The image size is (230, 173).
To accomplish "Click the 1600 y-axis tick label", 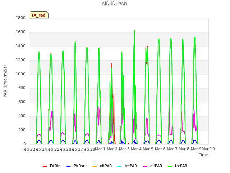I will [x=21, y=32].
